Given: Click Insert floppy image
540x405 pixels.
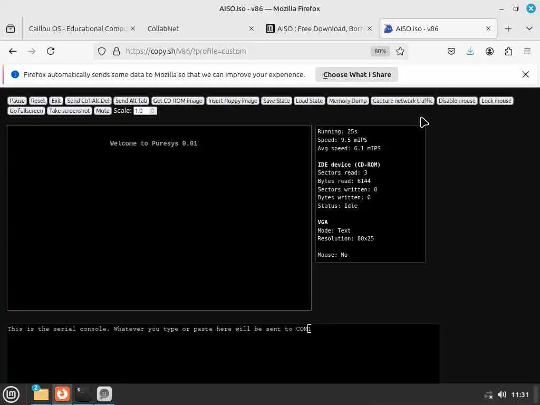Looking at the screenshot, I should 233,101.
